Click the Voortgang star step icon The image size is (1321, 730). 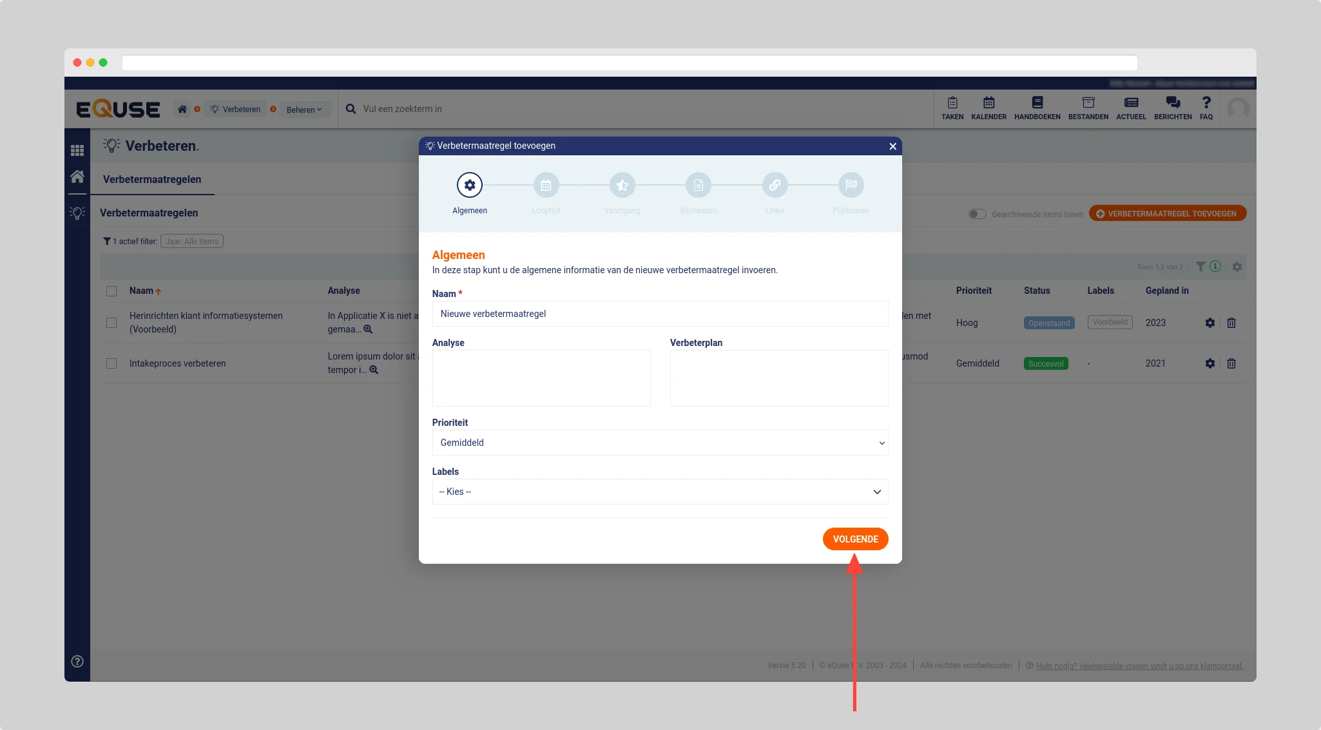click(622, 186)
